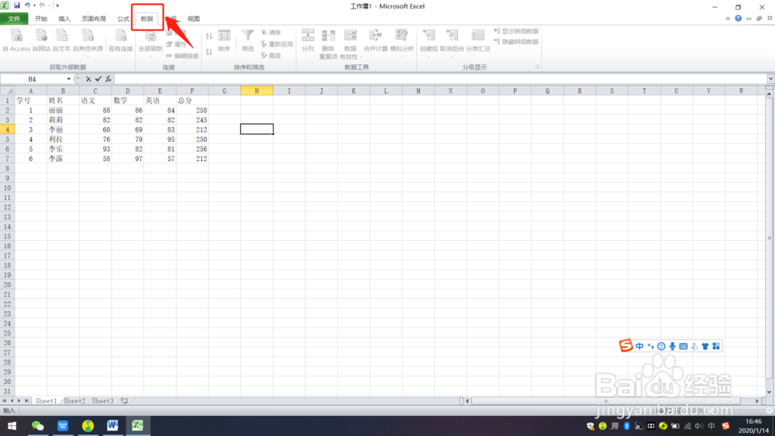Open Customize Quick Access Toolbar dropdown

[57, 5]
